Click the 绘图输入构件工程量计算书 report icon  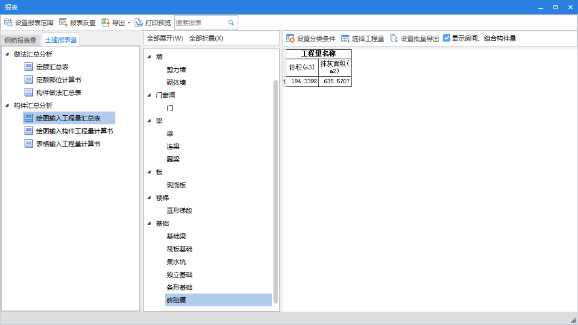(29, 131)
